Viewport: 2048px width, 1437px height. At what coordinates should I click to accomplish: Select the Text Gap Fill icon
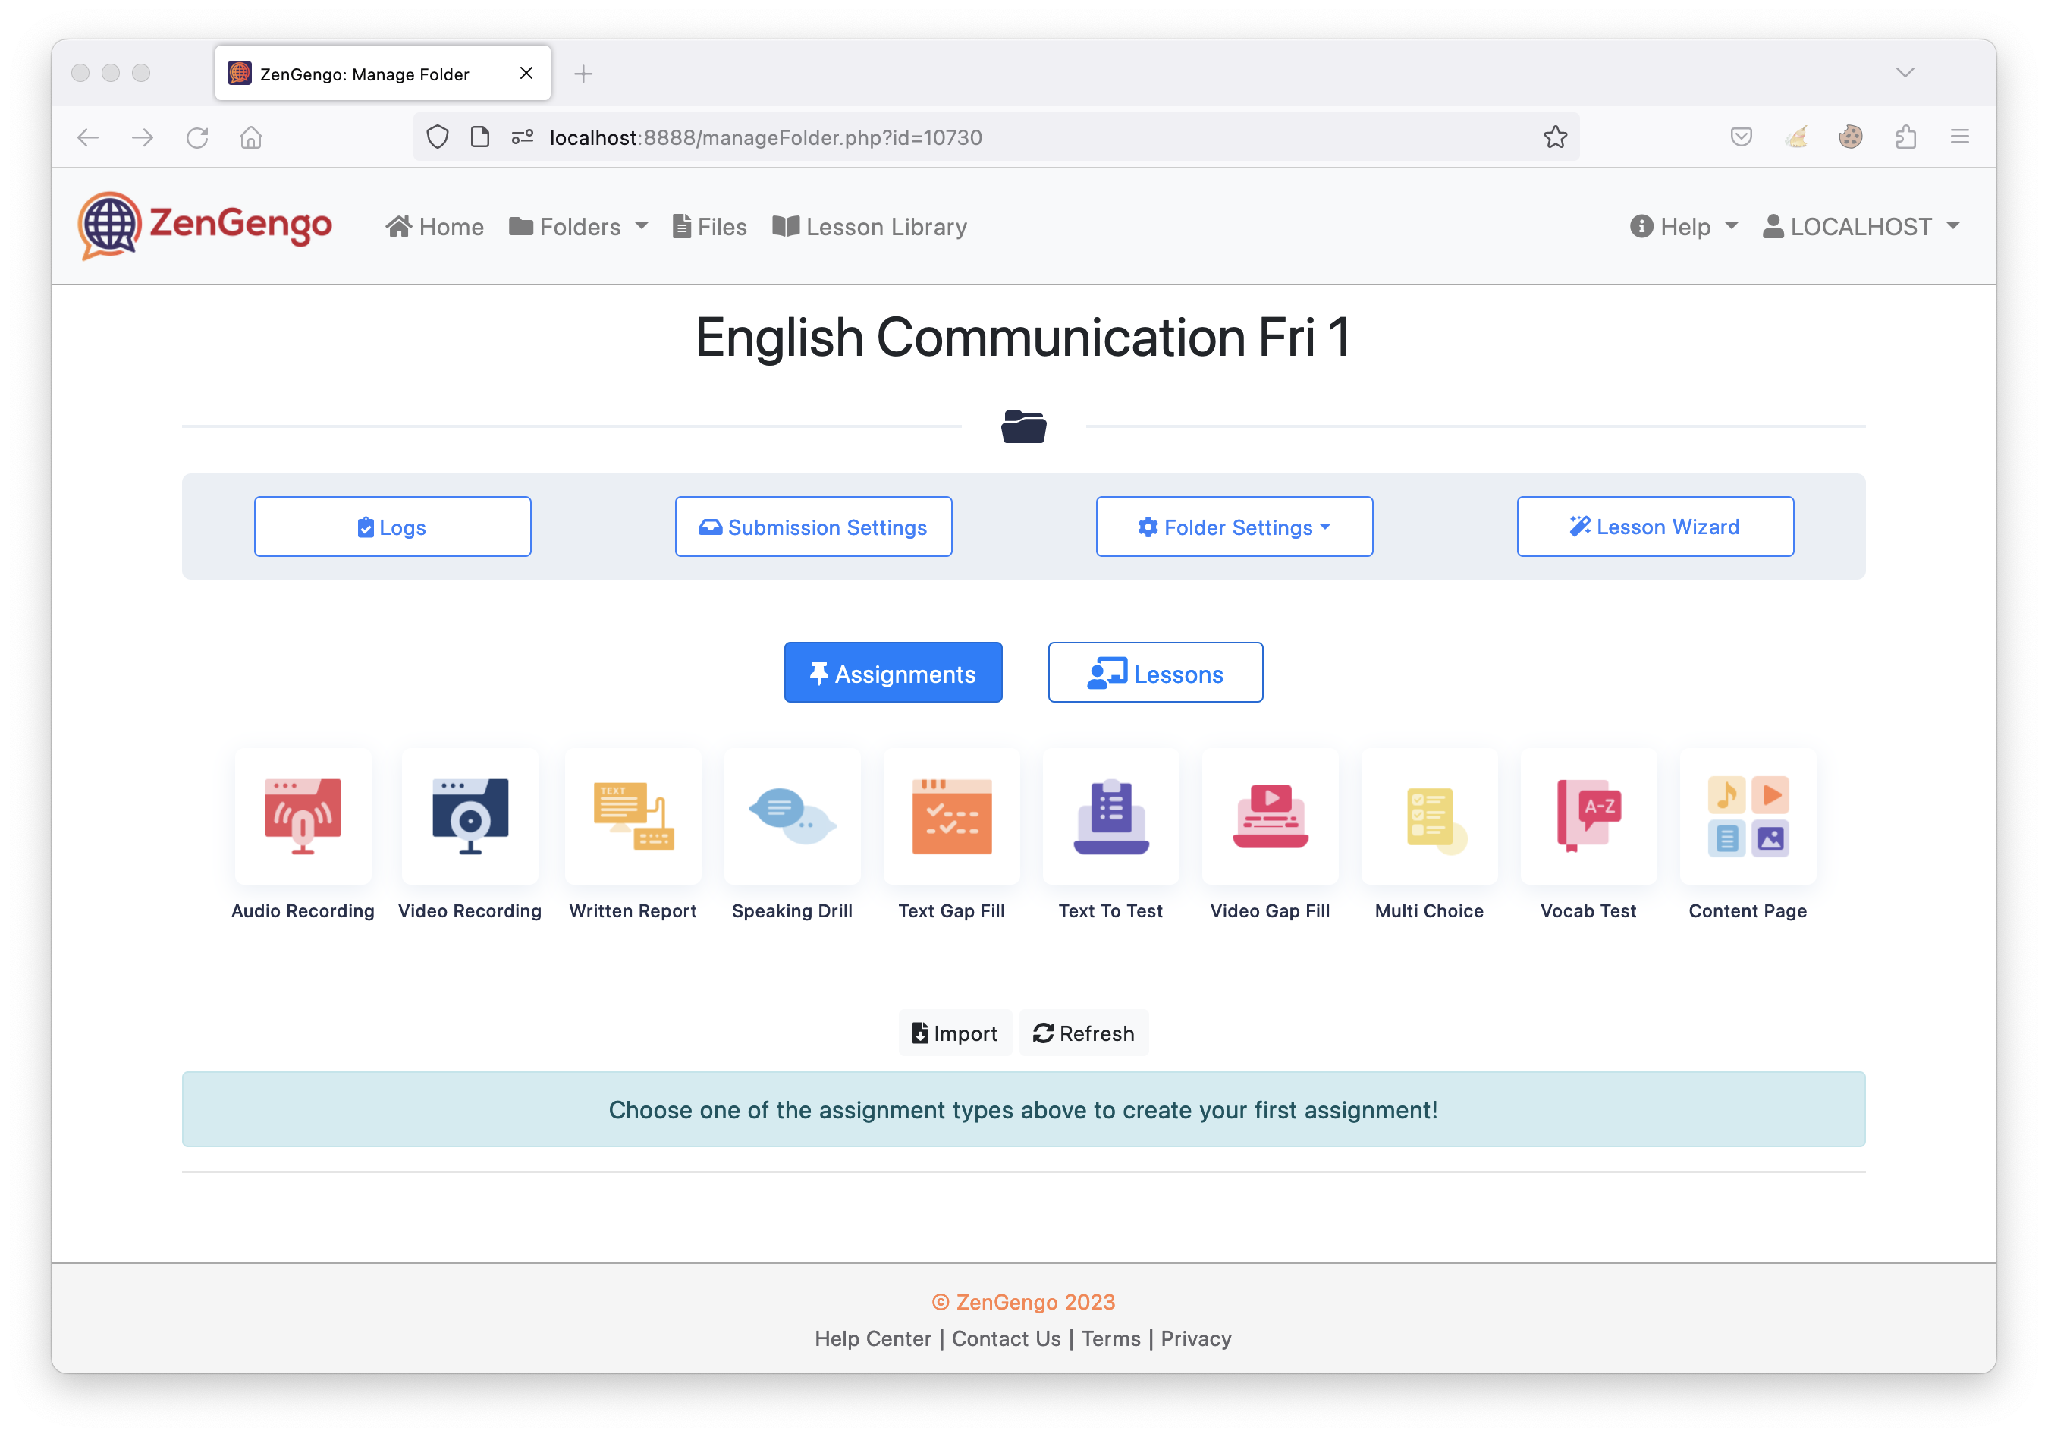click(x=951, y=816)
